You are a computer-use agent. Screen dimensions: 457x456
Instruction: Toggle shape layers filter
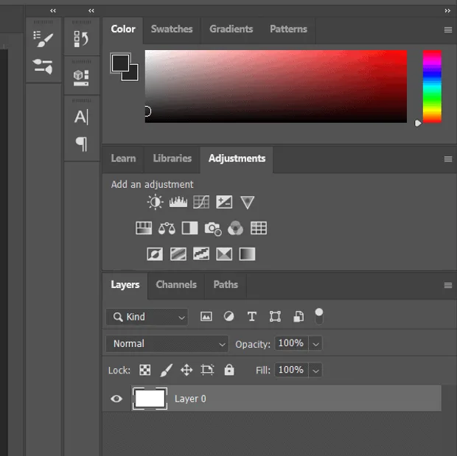(x=275, y=317)
